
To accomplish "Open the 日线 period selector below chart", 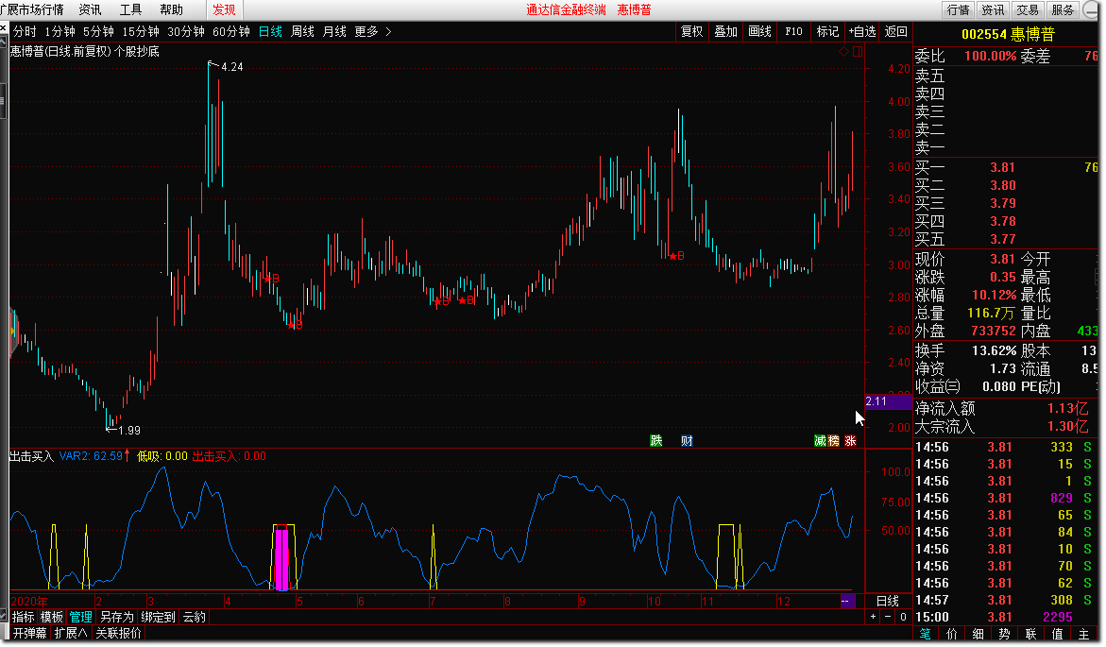I will [887, 601].
